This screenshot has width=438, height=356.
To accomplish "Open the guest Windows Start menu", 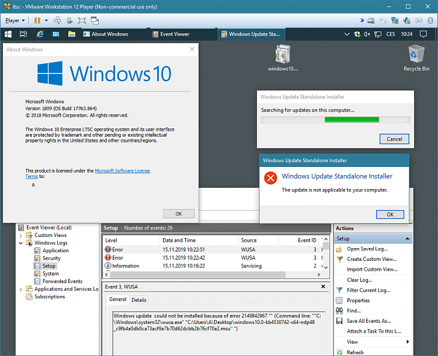I will coord(8,34).
